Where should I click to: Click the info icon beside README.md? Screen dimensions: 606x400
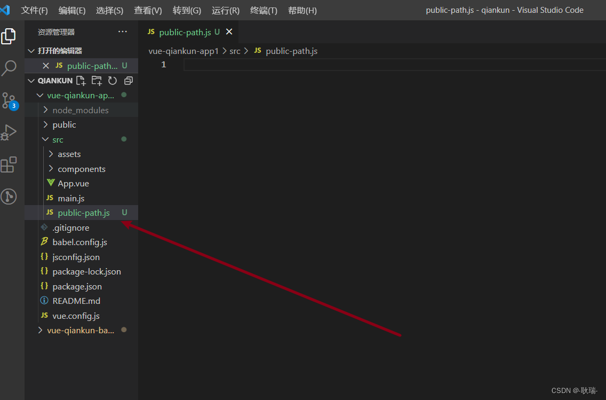click(x=44, y=301)
